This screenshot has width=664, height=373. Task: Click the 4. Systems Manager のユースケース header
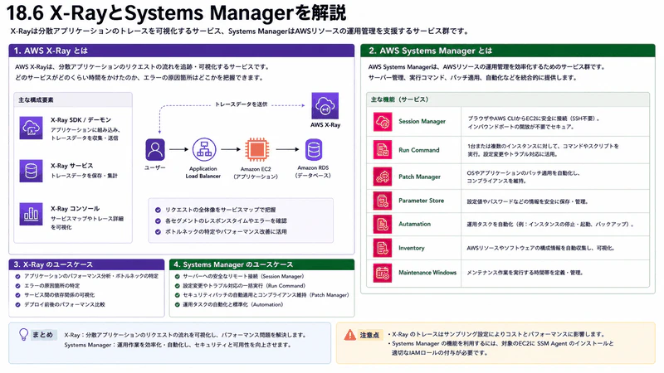click(261, 264)
